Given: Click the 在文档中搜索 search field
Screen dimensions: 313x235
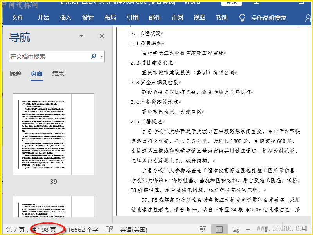Looking at the screenshot, I should point(49,56).
